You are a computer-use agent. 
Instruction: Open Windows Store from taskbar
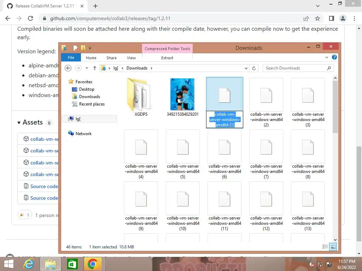tap(72, 264)
